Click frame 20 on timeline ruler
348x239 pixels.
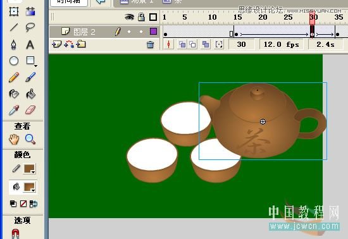click(263, 17)
